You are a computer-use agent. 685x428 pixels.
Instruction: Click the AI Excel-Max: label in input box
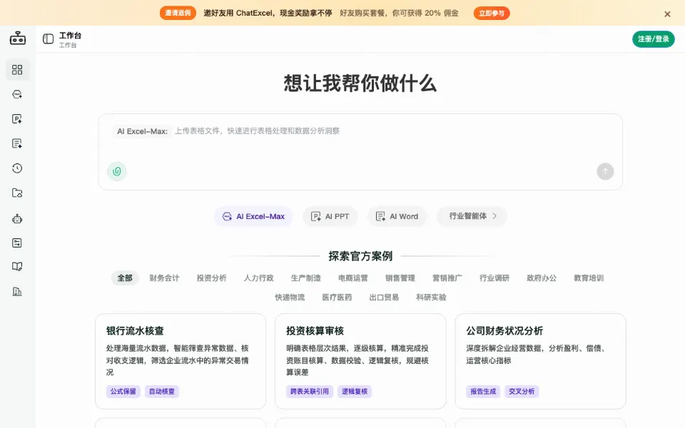143,131
